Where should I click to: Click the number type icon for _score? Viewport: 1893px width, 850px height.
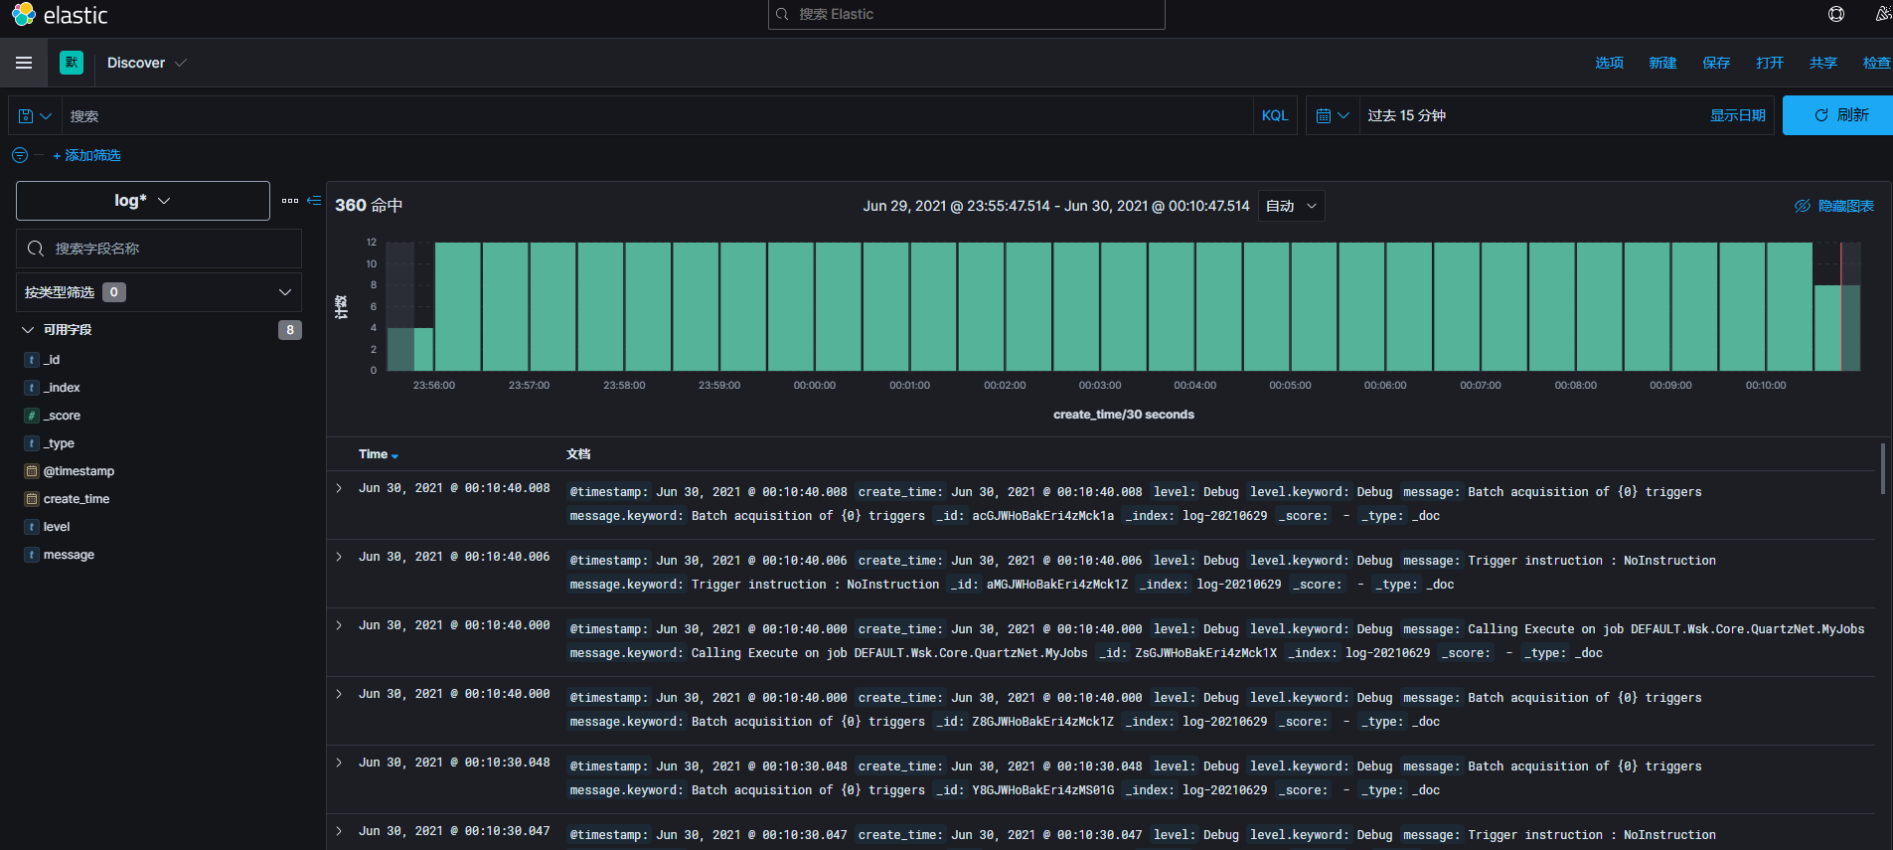click(x=32, y=416)
